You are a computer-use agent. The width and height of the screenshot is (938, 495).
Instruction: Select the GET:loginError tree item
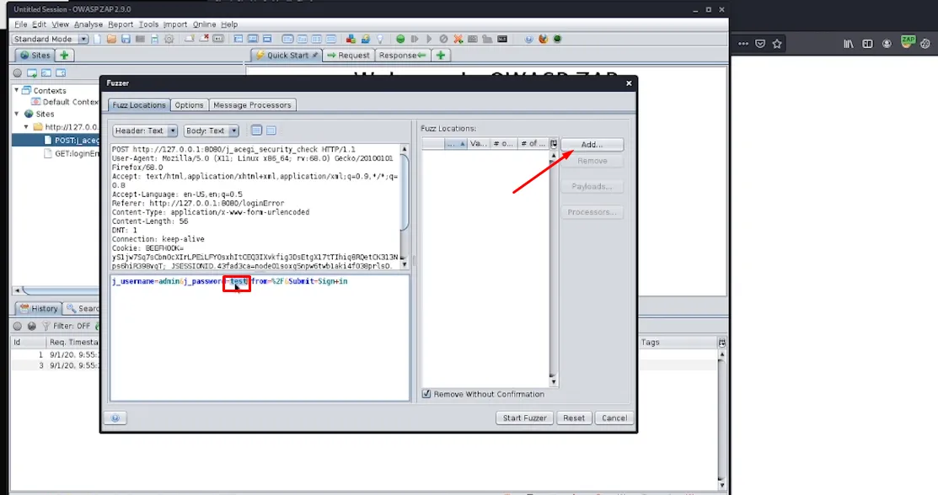pyautogui.click(x=71, y=154)
